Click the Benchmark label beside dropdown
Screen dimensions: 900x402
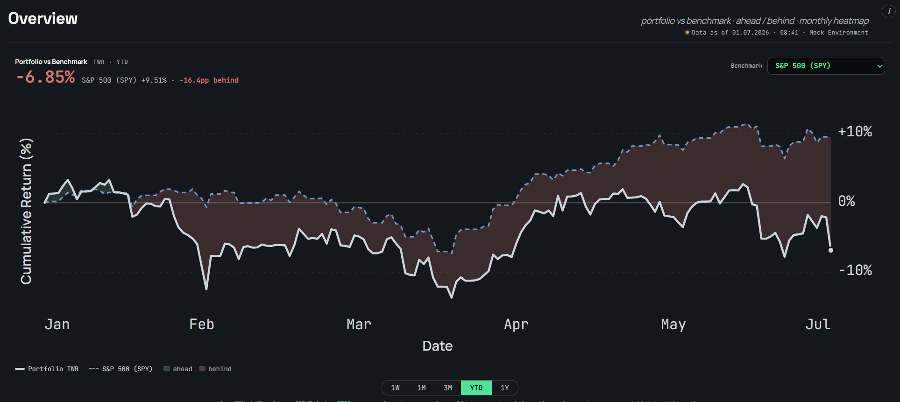click(x=746, y=66)
